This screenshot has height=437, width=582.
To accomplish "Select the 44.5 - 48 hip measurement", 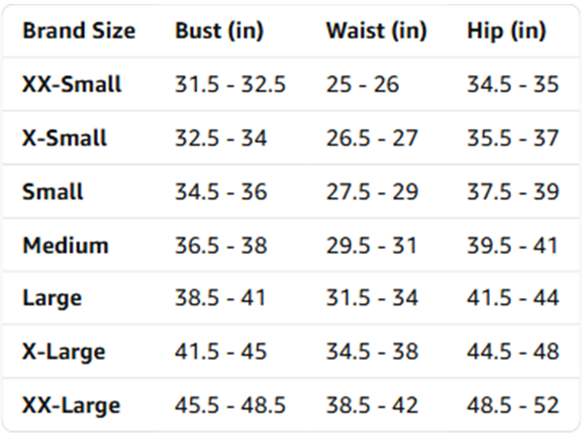I will [x=513, y=352].
